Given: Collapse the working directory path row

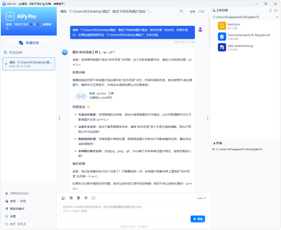Looking at the screenshot, I should [x=277, y=17].
